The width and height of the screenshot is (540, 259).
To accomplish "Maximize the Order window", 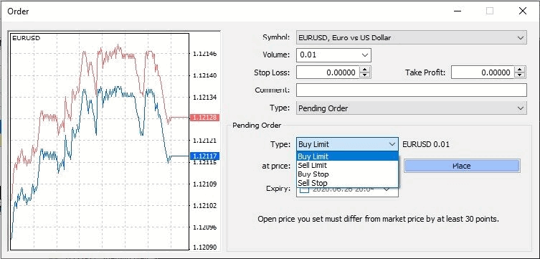I will click(490, 11).
